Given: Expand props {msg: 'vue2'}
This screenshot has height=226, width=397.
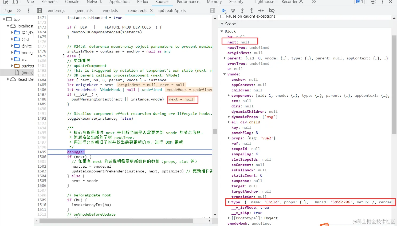Looking at the screenshot, I should tap(229, 138).
